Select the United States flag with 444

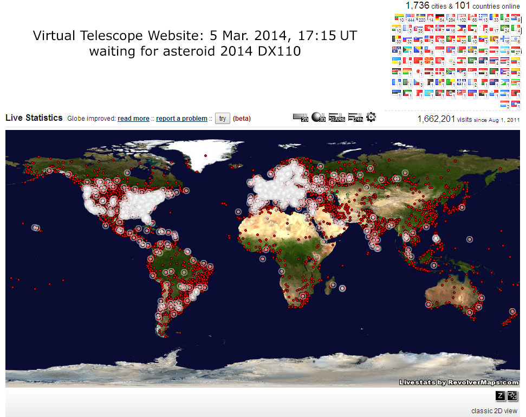410,18
